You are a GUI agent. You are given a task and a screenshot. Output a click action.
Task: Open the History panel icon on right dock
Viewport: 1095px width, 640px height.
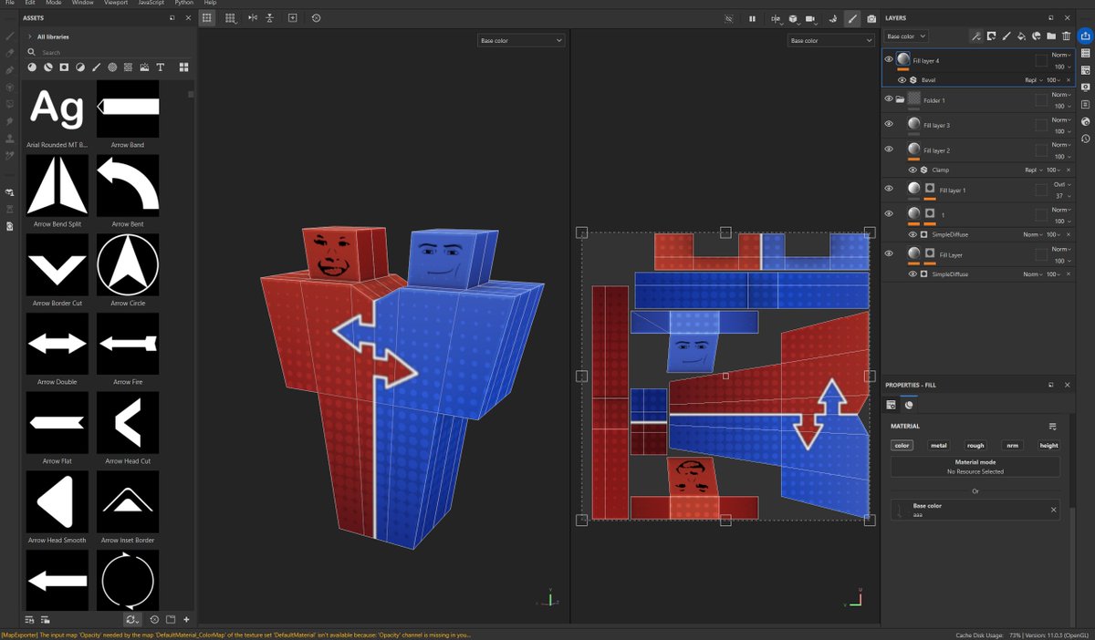point(1085,139)
